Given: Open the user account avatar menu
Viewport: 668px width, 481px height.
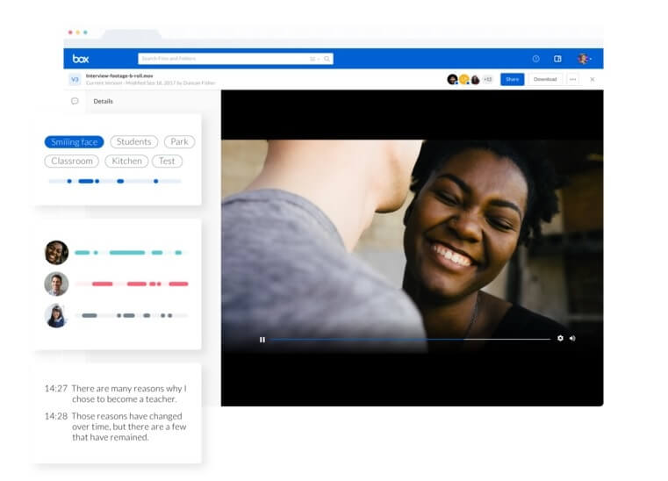Looking at the screenshot, I should pyautogui.click(x=583, y=59).
